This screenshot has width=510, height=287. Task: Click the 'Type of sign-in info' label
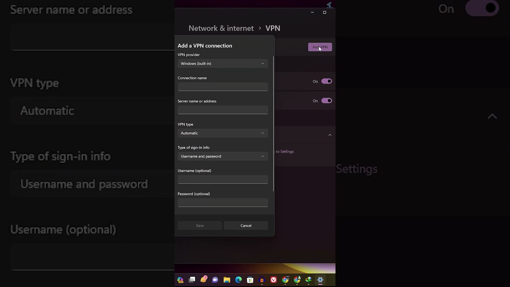(194, 147)
